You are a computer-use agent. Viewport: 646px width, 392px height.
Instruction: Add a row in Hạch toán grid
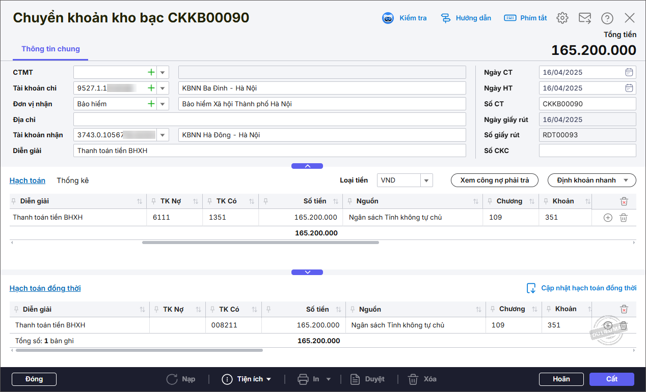point(607,218)
